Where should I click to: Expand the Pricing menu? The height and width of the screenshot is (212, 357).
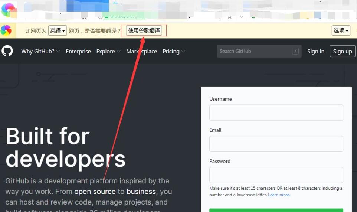click(x=174, y=52)
